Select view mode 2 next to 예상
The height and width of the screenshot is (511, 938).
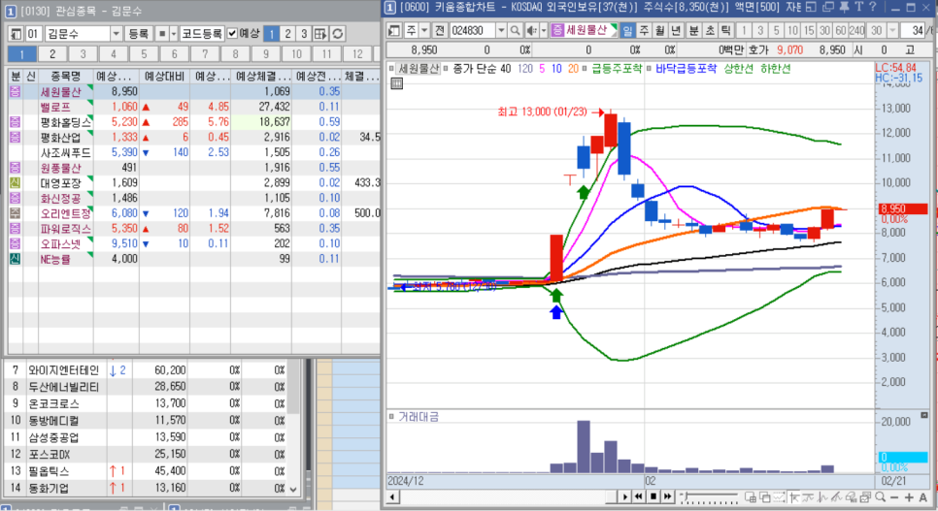point(287,34)
